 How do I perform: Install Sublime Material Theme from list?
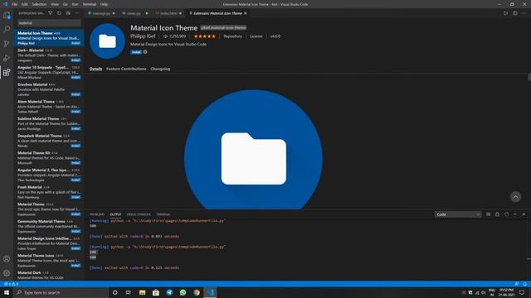click(x=76, y=129)
